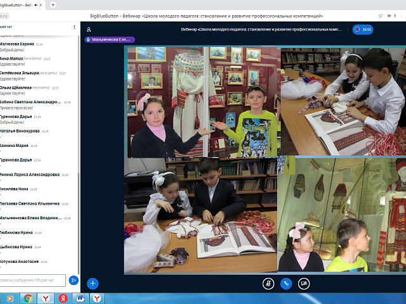
Task: Open the chat options three-dots menu
Action: point(74,27)
